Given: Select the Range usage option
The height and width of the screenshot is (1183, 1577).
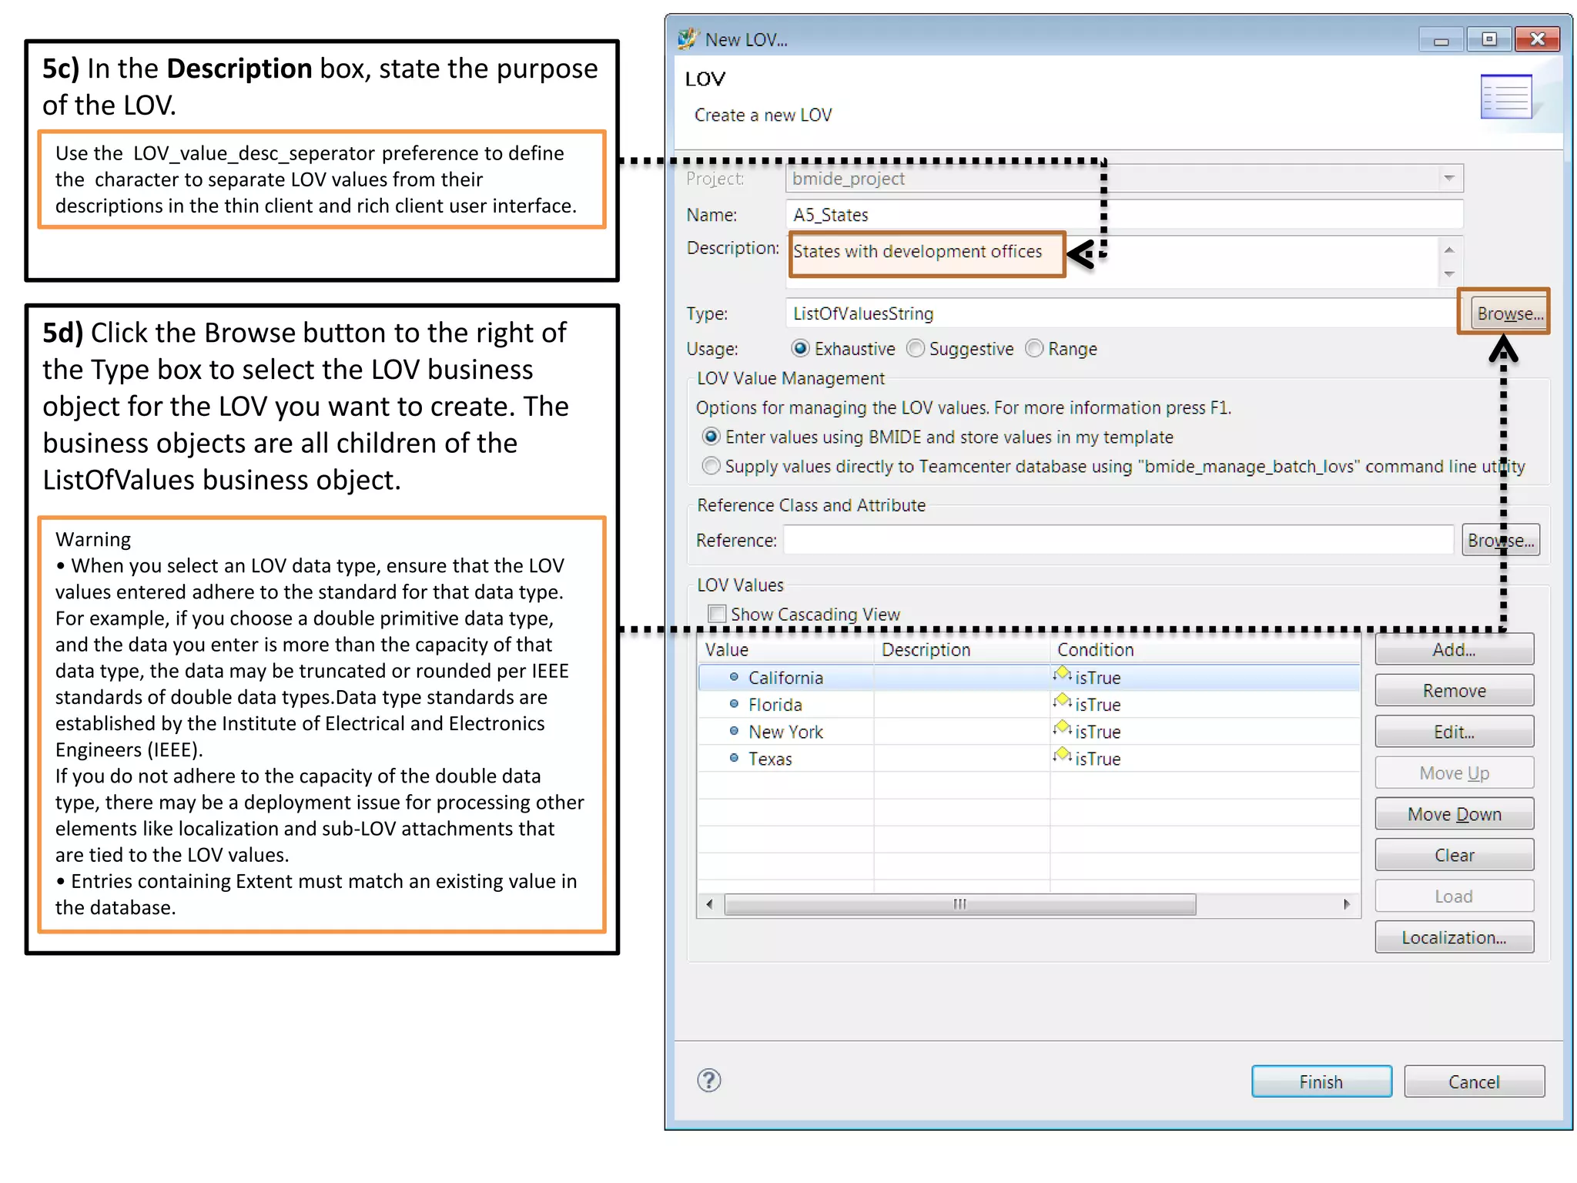Looking at the screenshot, I should click(1034, 349).
